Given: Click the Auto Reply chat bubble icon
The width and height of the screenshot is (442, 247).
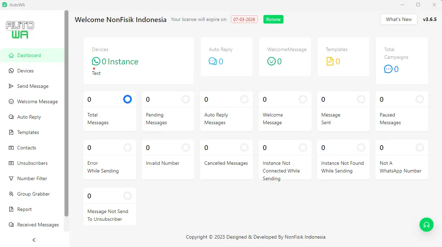Looking at the screenshot, I should pyautogui.click(x=213, y=62).
